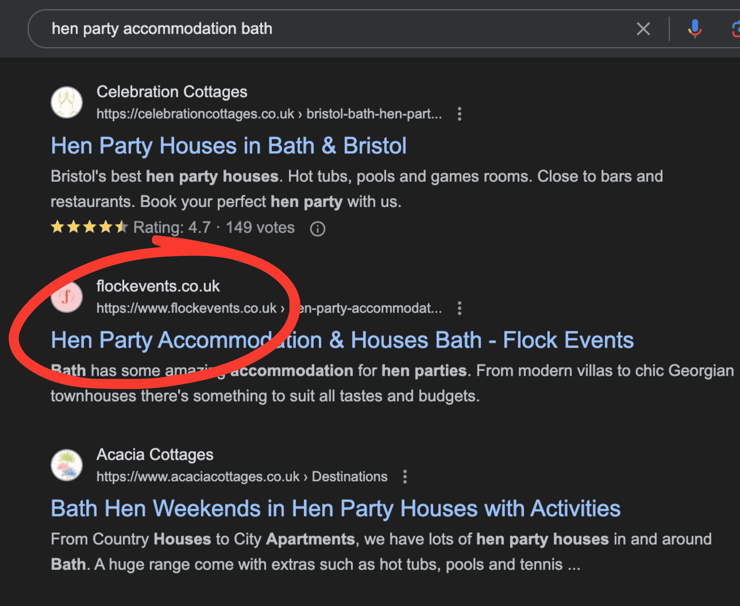Start voice search with the microphone icon
This screenshot has width=740, height=606.
click(x=695, y=29)
